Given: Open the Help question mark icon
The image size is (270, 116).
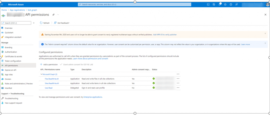Looking at the screenshot, I should pyautogui.click(x=231, y=4).
